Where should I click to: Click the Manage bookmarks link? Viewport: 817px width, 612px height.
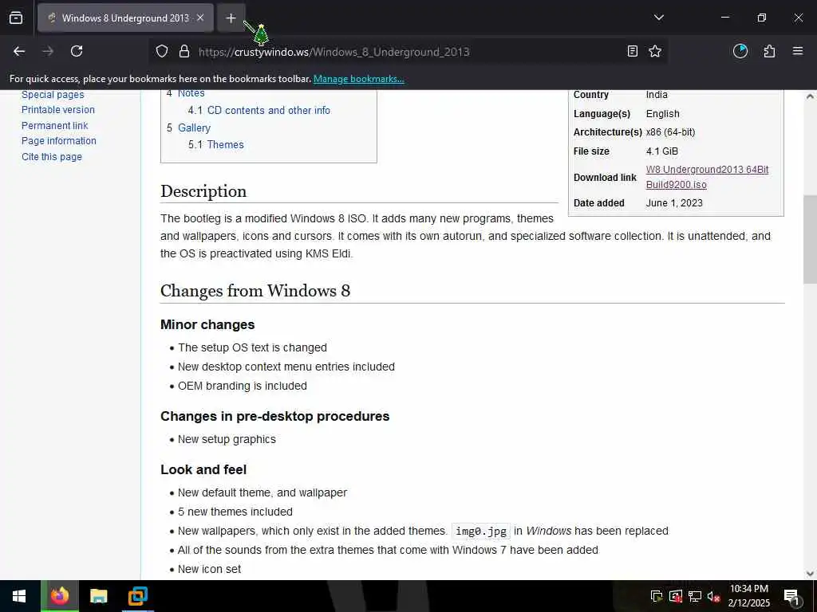358,79
